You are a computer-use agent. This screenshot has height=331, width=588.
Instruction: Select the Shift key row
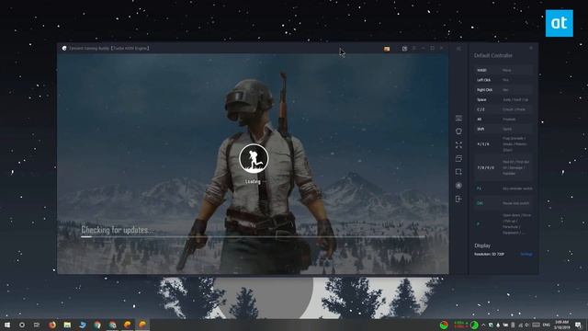point(503,129)
